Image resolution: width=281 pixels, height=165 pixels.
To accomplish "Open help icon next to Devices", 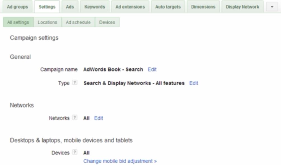I will click(75, 152).
